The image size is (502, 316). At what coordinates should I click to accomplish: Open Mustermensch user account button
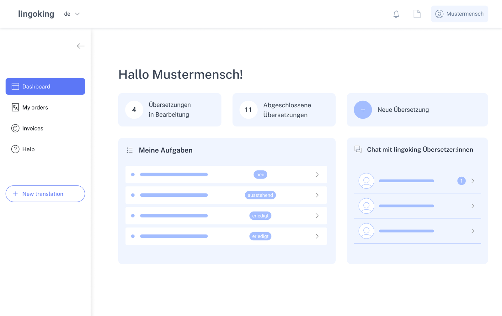click(459, 14)
